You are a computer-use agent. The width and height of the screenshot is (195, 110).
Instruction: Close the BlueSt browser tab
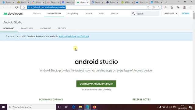[28, 2]
